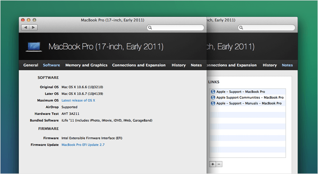Viewport: 318px width, 174px height.
Task: Open Connections and Expansion tab in front window
Action: point(139,65)
